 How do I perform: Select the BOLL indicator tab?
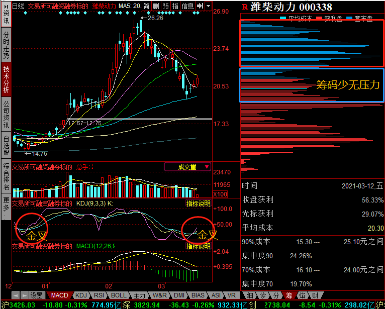click(x=119, y=295)
